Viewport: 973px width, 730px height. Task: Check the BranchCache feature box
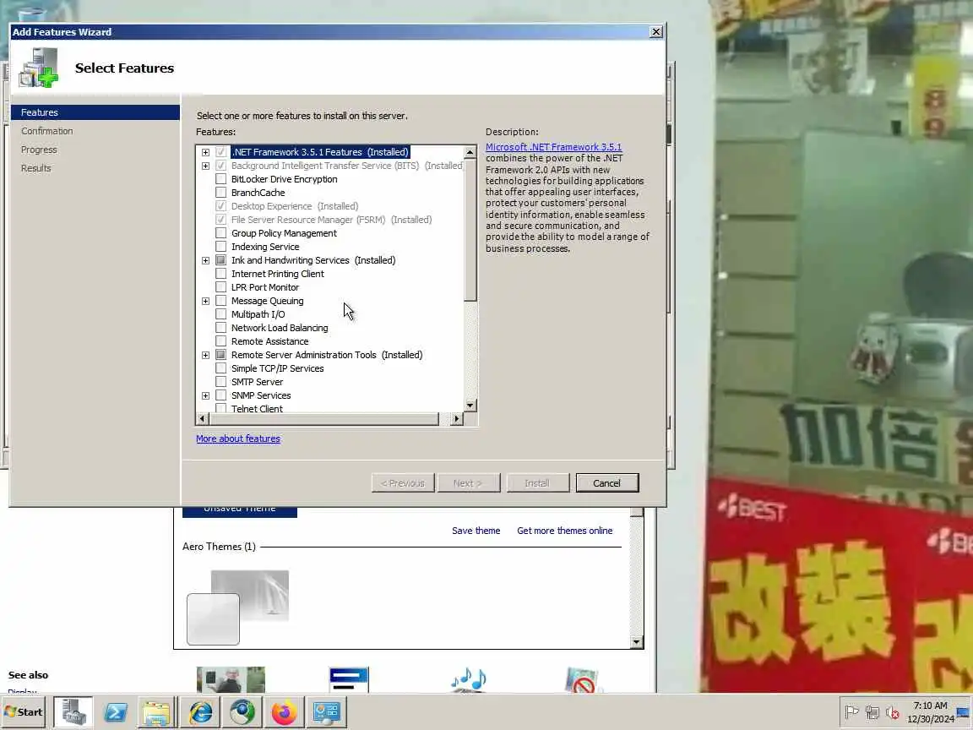(x=221, y=193)
